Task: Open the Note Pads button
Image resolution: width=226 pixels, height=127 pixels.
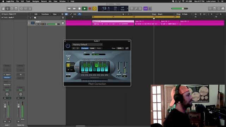Action: (x=214, y=8)
